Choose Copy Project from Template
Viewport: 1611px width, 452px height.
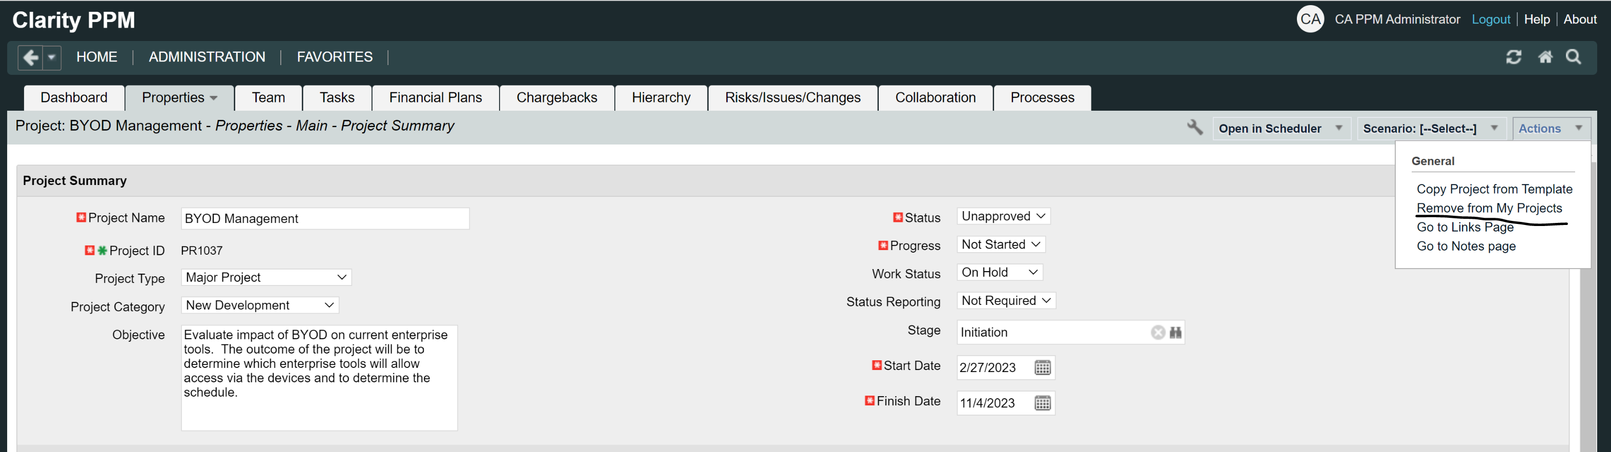tap(1494, 190)
